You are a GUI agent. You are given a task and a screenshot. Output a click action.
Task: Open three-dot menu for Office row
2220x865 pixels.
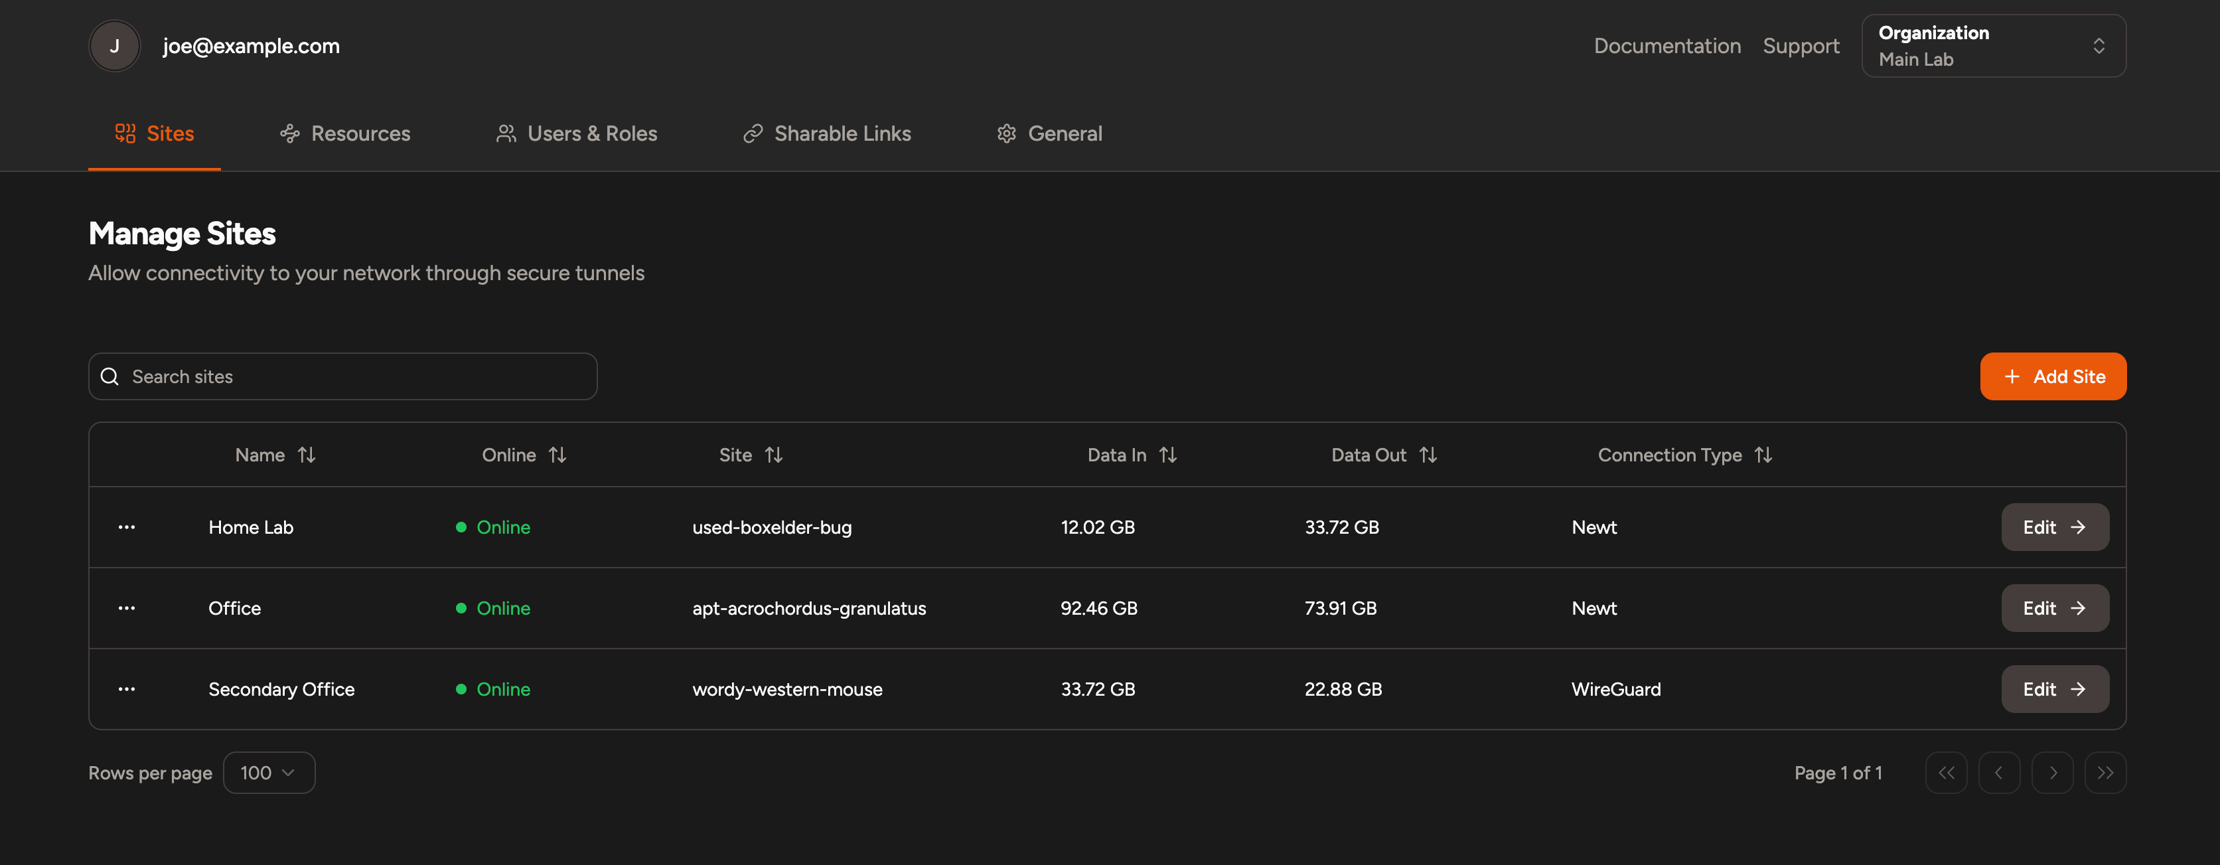click(x=127, y=608)
